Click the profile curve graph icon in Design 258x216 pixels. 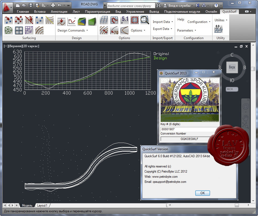coord(72,22)
